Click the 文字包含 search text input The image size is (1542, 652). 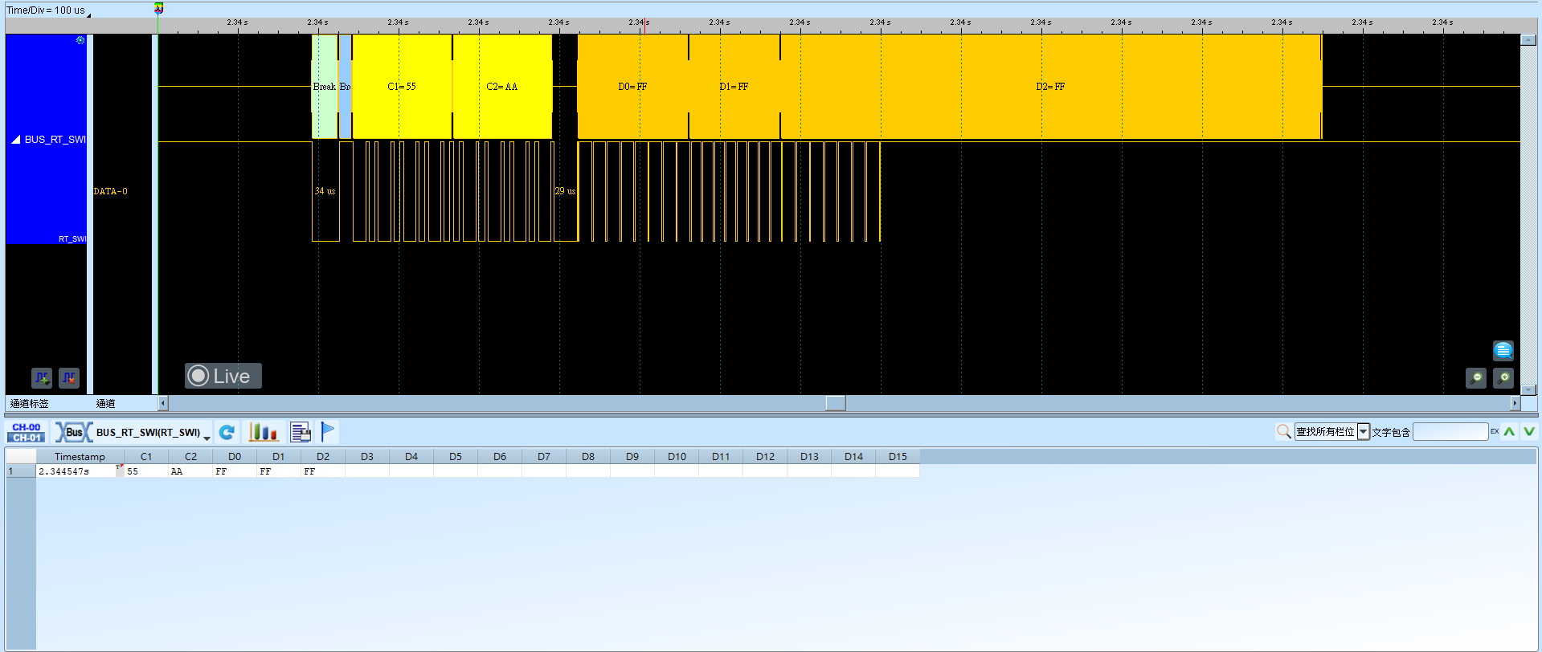click(x=1450, y=432)
